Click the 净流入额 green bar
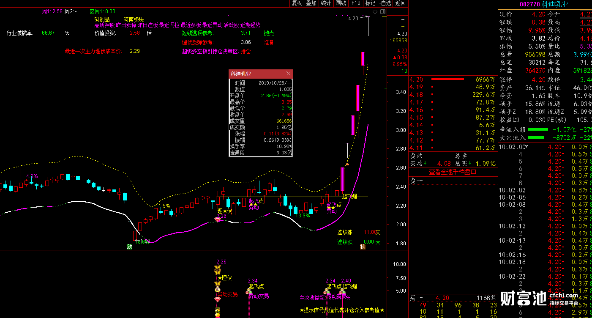 click(x=537, y=129)
